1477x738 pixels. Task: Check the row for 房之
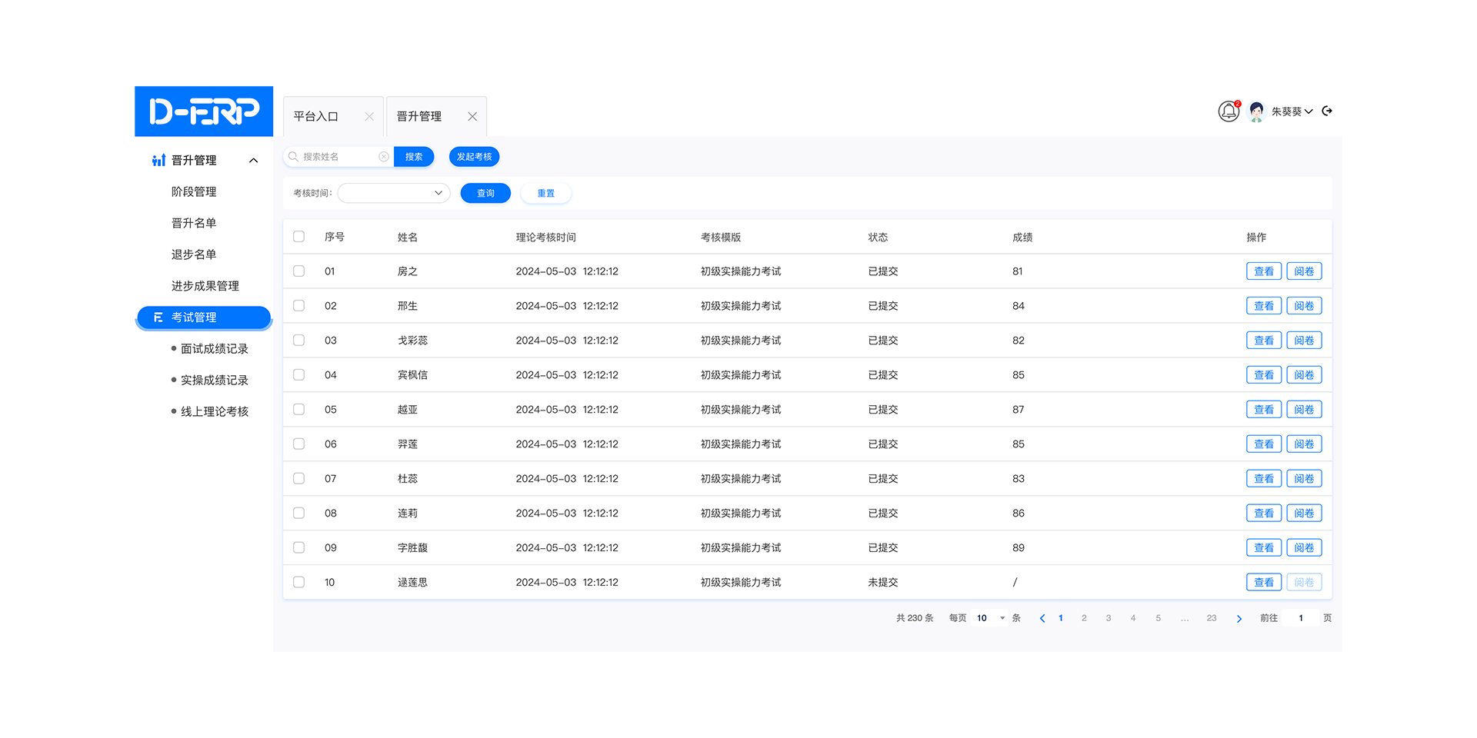(x=298, y=271)
